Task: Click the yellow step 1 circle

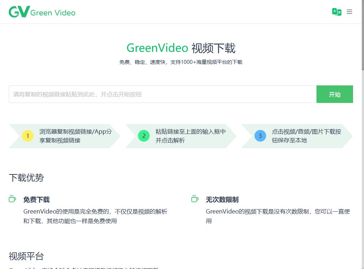Action: pos(28,136)
